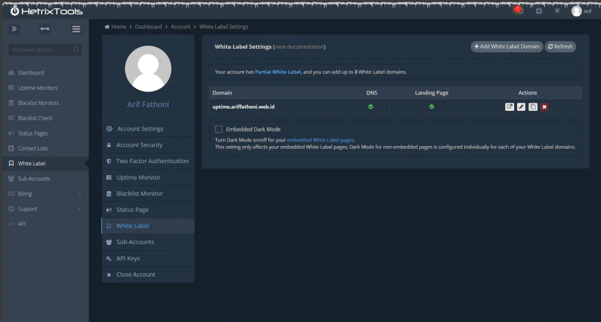Screen dimensions: 601x322
Task: Click Dashboard breadcrumb link
Action: [x=148, y=27]
